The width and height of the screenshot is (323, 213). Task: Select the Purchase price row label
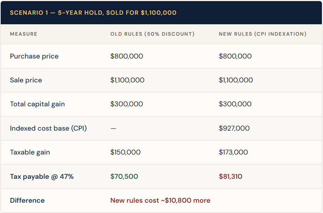click(x=34, y=56)
